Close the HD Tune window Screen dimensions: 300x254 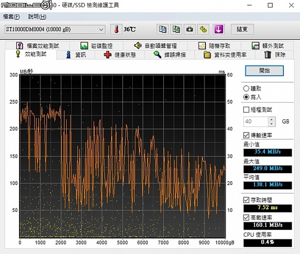point(291,5)
